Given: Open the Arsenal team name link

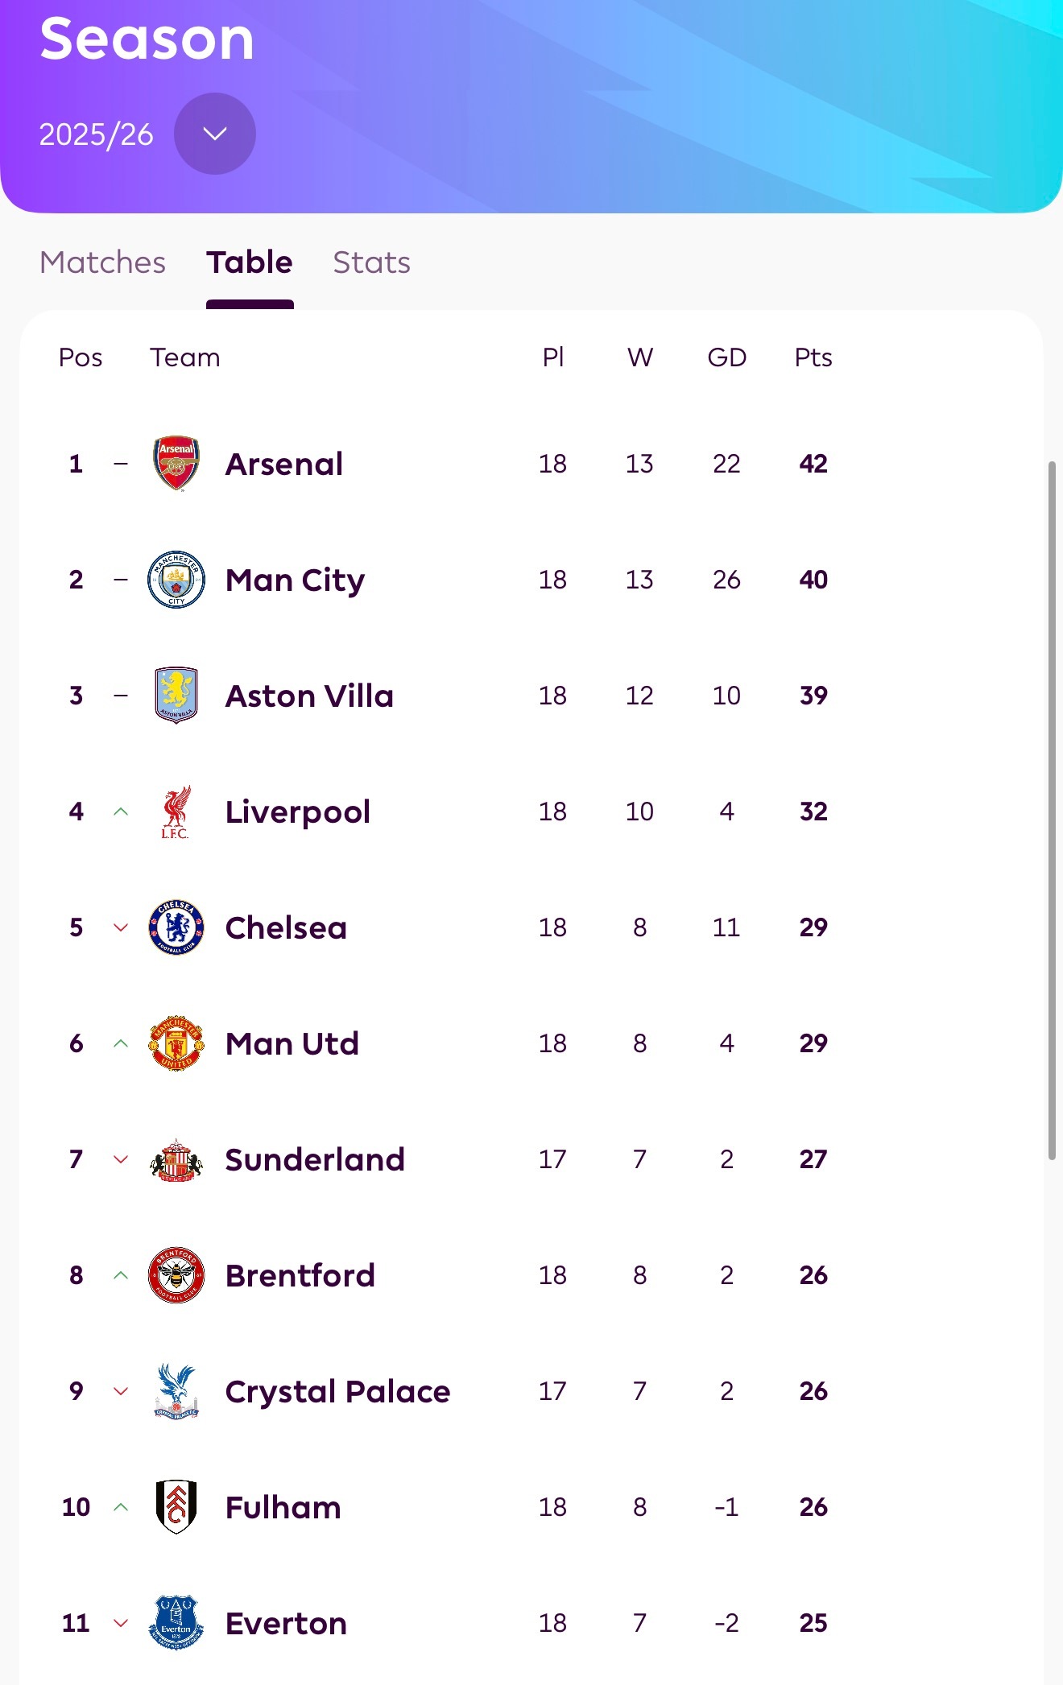Looking at the screenshot, I should [x=284, y=465].
